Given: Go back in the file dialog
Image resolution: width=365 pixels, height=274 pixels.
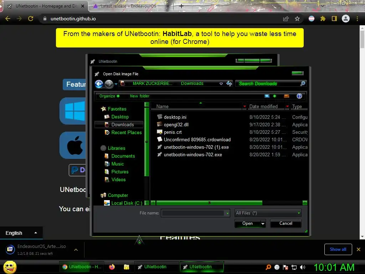Looking at the screenshot, I should pyautogui.click(x=99, y=84).
